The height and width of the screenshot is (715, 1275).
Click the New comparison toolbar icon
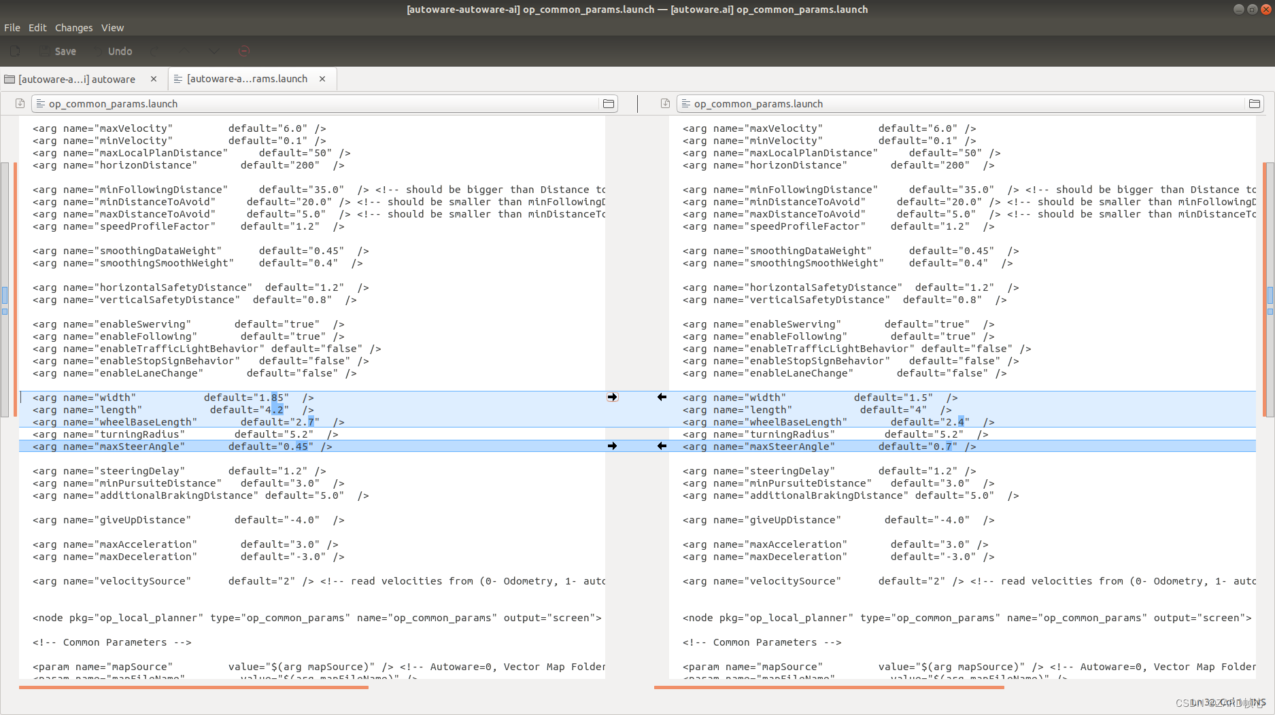point(15,51)
